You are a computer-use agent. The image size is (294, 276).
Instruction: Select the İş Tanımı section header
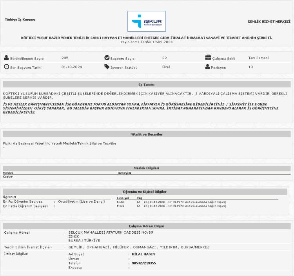147,84
